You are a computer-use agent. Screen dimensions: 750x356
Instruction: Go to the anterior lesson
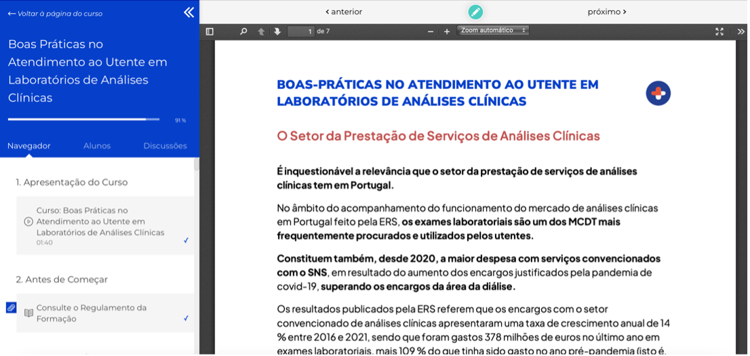(x=344, y=12)
